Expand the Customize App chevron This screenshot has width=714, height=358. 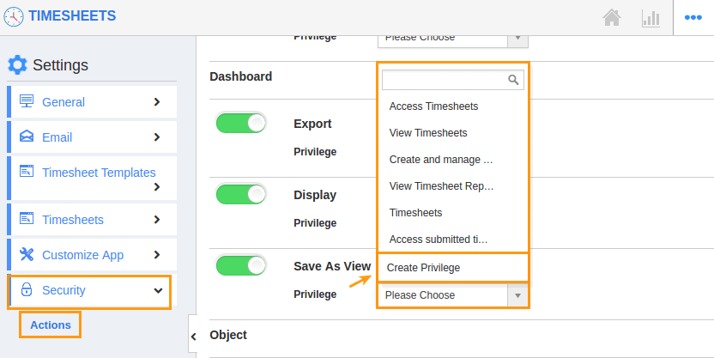coord(157,255)
